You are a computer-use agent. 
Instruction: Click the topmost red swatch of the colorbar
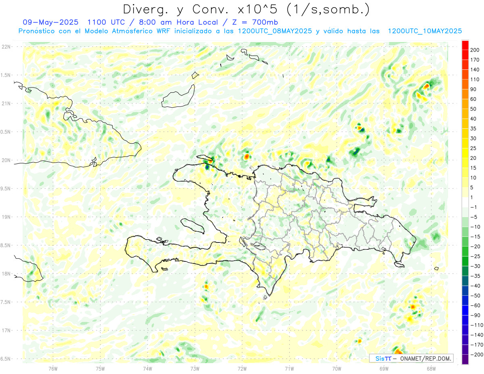point(465,45)
